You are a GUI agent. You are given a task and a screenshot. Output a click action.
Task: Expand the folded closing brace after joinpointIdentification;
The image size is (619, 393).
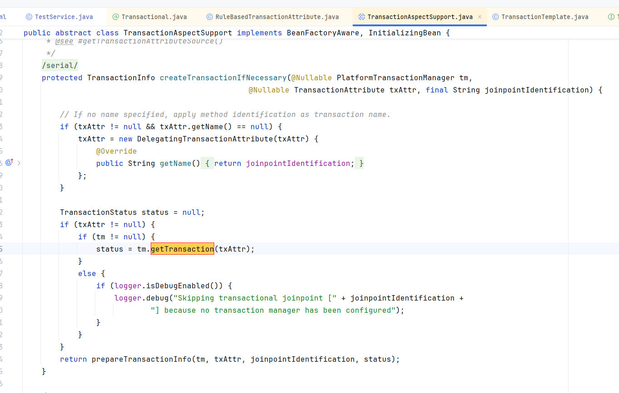click(x=359, y=163)
